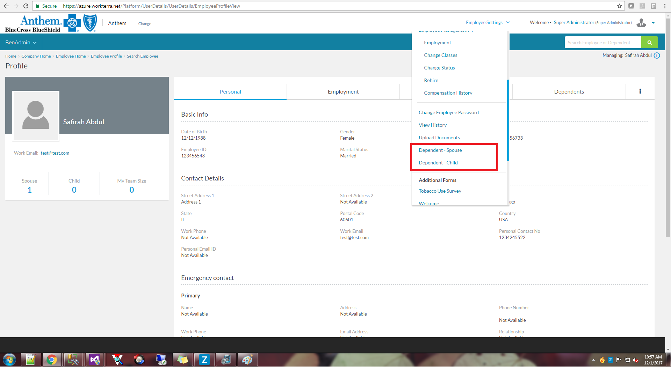Select Dependent - Spouse menu entry

pos(440,150)
